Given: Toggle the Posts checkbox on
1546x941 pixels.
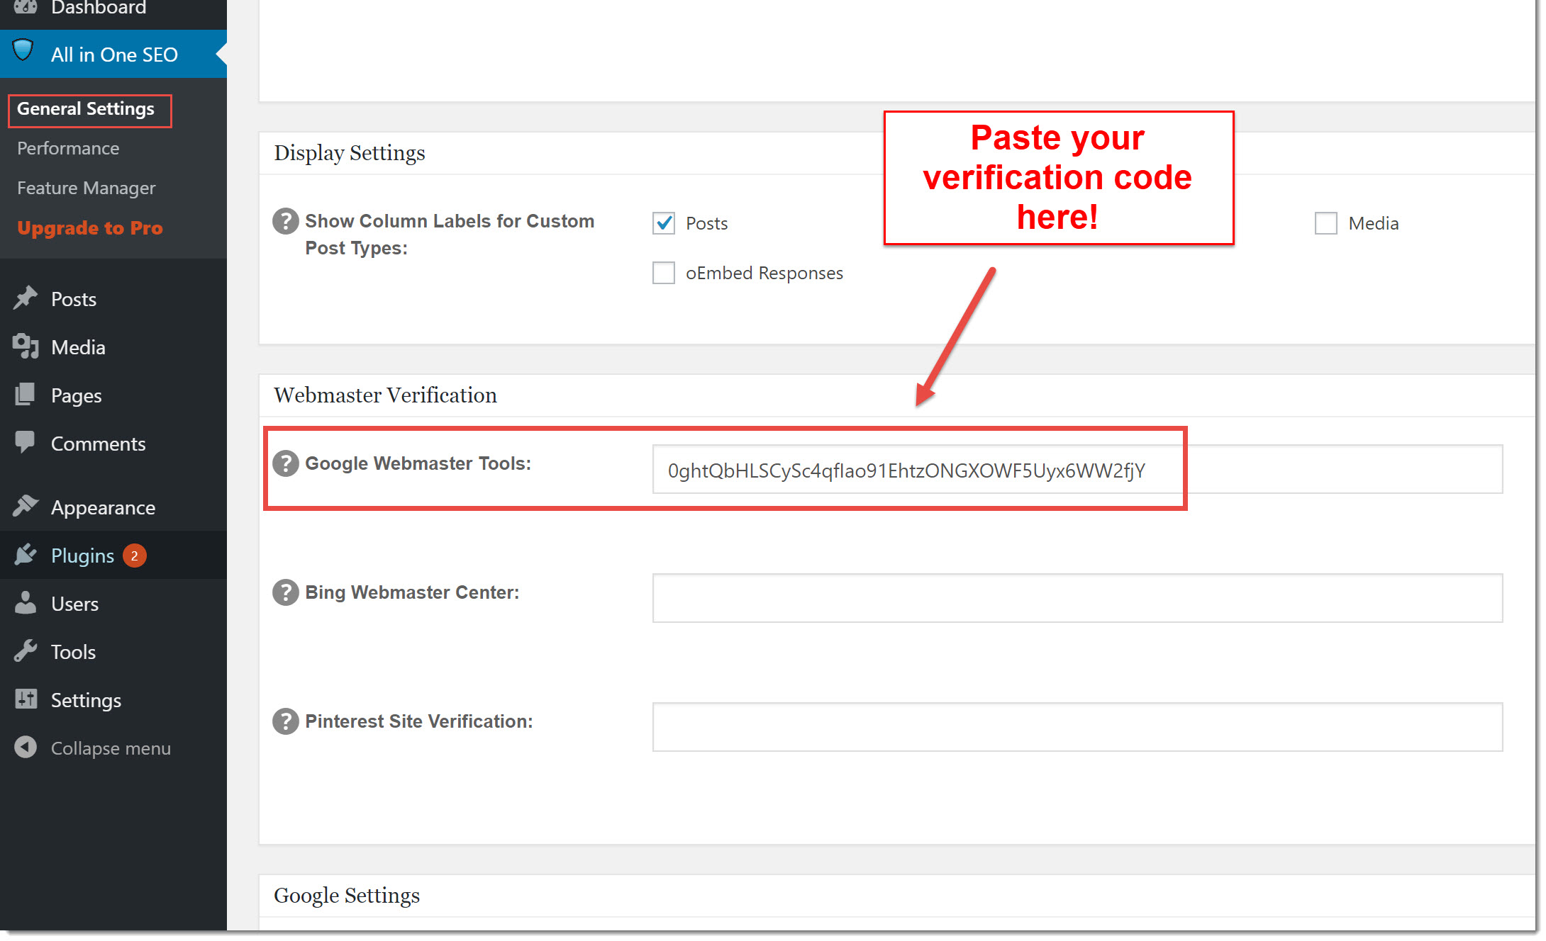Looking at the screenshot, I should (664, 222).
